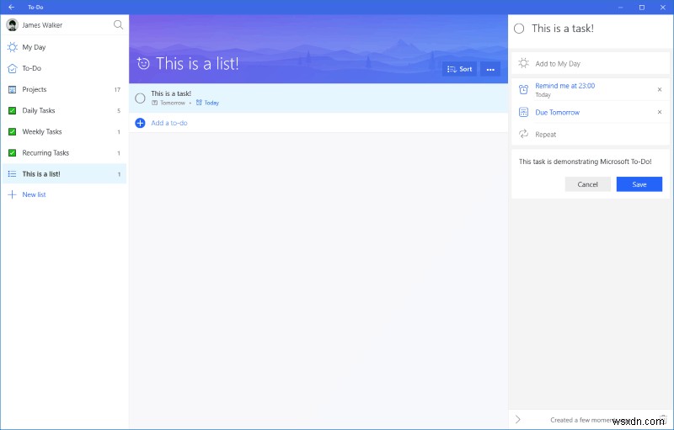Screen dimensions: 674x430
Task: Edit the task title in detail panel
Action: click(563, 29)
